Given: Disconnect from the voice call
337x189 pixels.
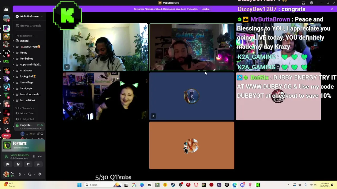Looking at the screenshot, I should [40, 156].
